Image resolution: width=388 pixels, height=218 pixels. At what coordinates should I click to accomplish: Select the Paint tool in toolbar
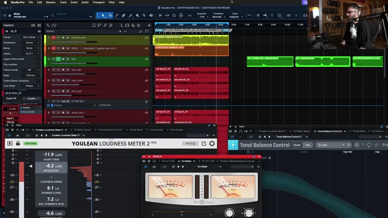(130, 16)
